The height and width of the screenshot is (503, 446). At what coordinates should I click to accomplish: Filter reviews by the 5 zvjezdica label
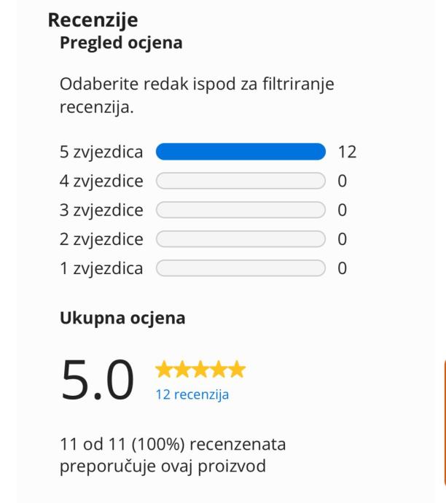[101, 152]
